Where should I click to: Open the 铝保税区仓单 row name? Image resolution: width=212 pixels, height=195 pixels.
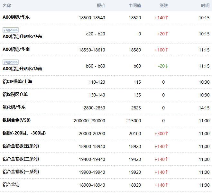click(x=15, y=94)
